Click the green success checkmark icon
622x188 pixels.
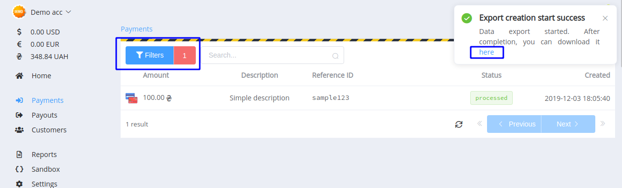pos(466,18)
